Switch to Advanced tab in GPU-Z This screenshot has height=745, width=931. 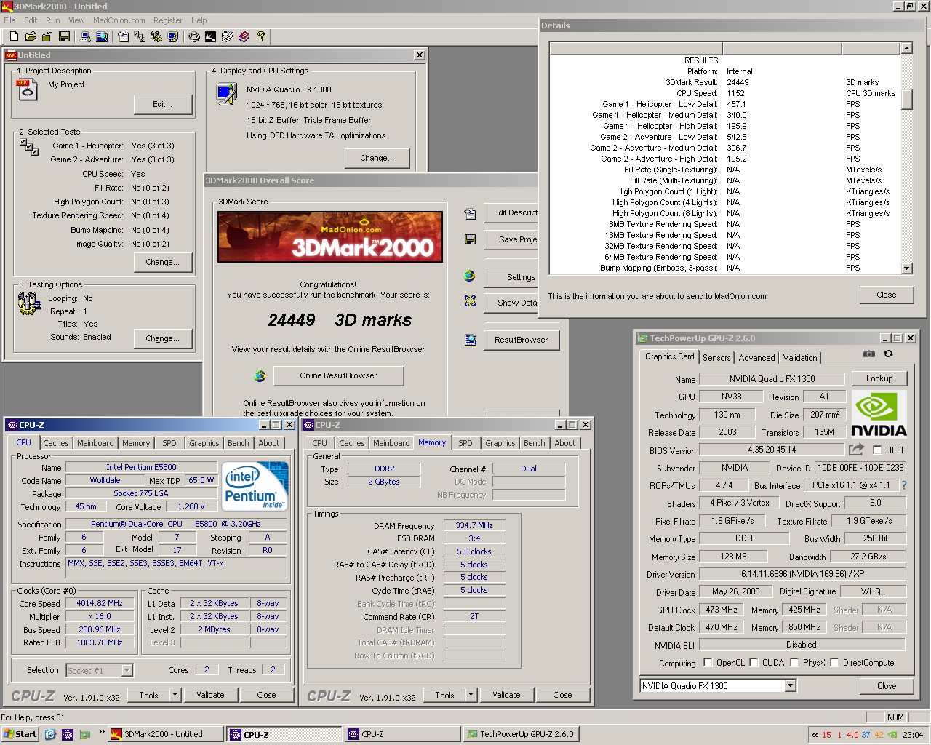point(756,358)
